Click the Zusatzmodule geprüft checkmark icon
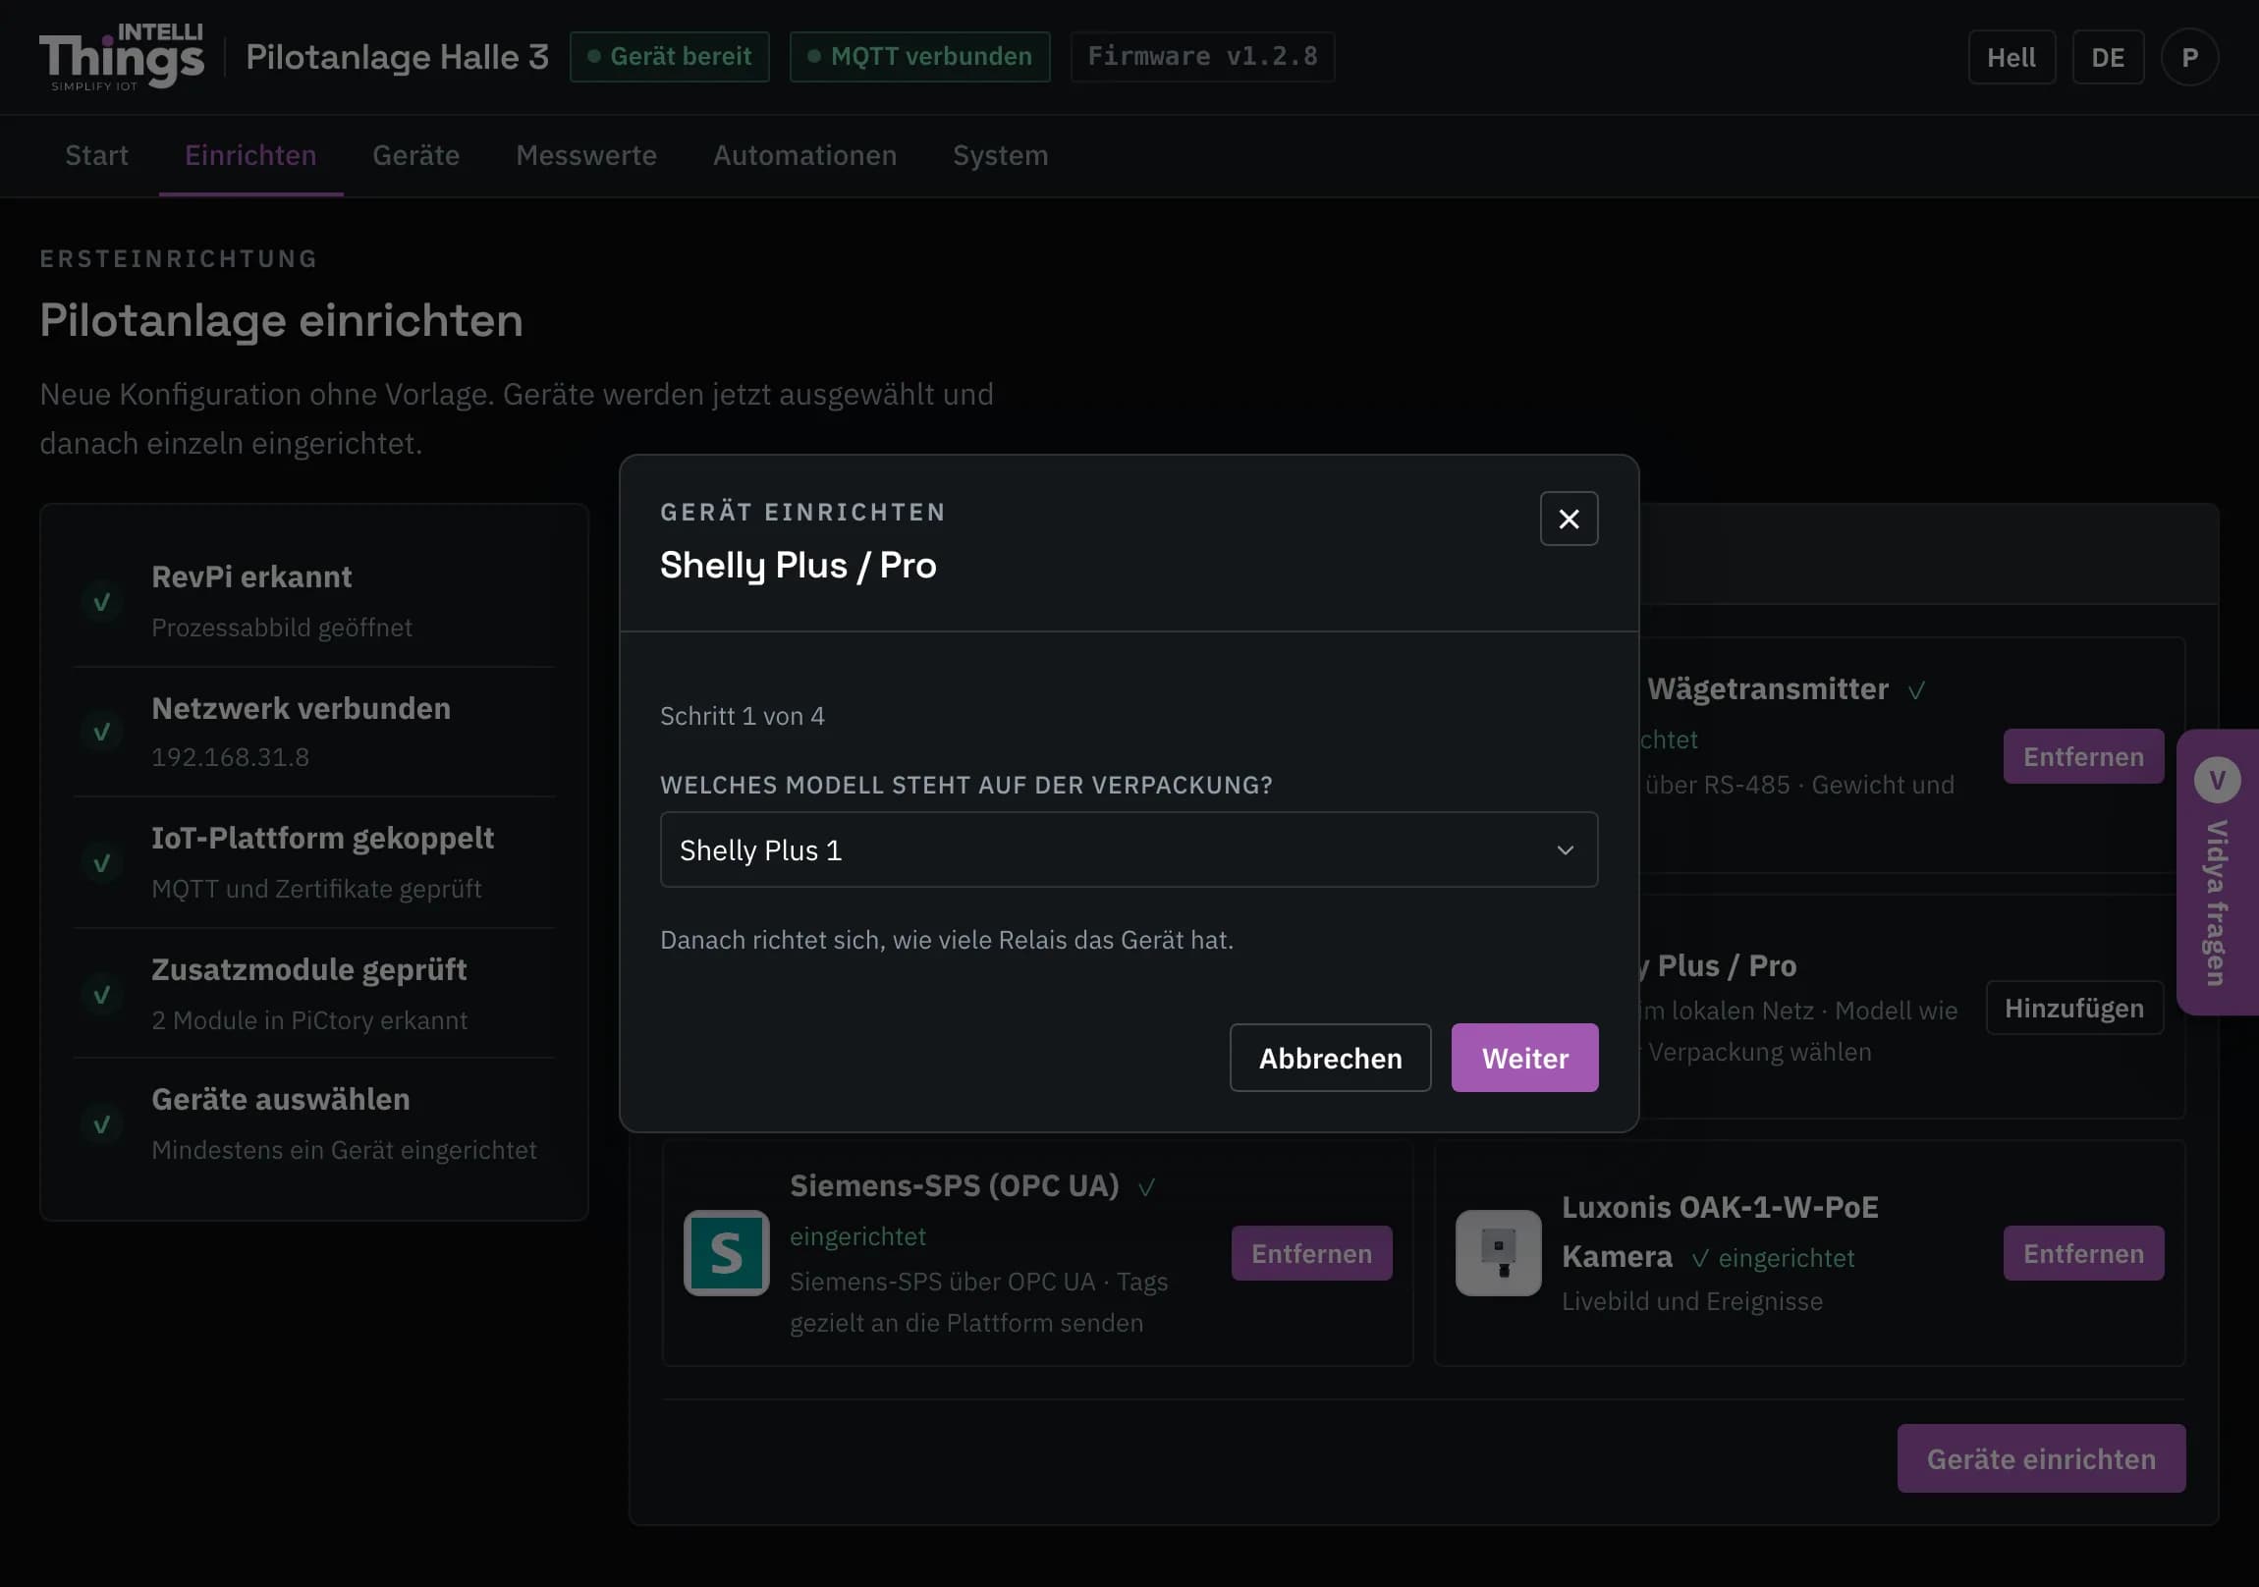Screen dimensions: 2259x1587 tap(101, 995)
